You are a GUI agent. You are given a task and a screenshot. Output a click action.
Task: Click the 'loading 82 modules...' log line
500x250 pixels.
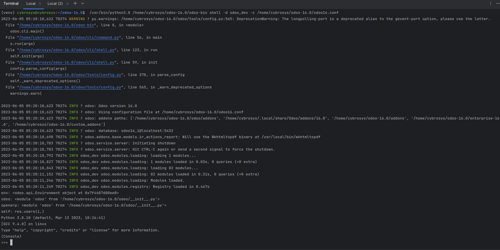coord(100,168)
